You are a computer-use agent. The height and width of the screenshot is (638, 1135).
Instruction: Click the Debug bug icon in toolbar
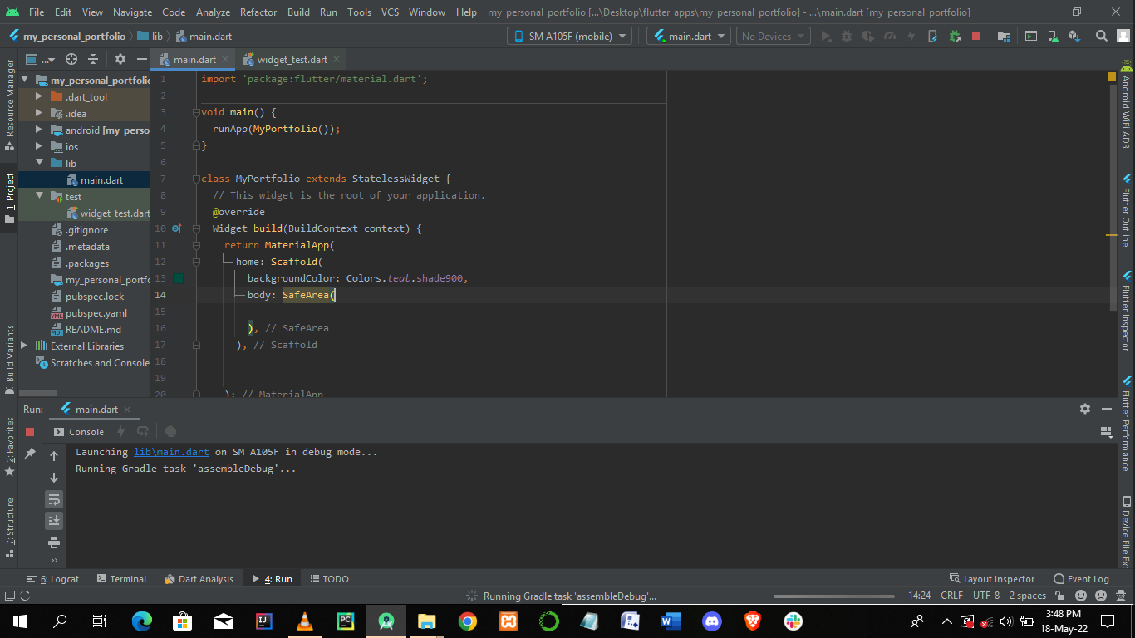tap(847, 37)
